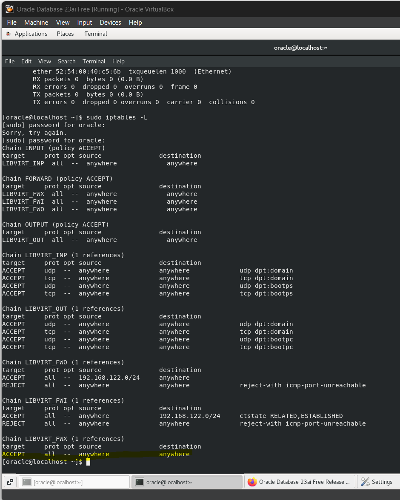Click the terminal cursor at the last prompt

coord(88,462)
